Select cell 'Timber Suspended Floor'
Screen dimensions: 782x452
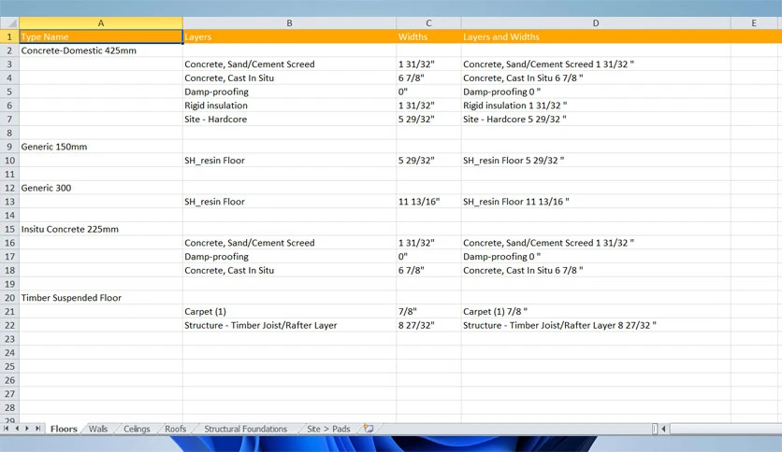[101, 298]
